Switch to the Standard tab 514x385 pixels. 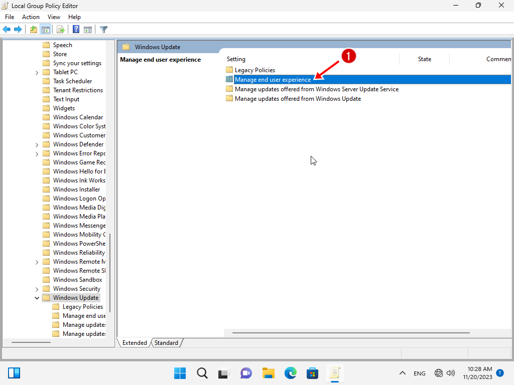tap(166, 343)
